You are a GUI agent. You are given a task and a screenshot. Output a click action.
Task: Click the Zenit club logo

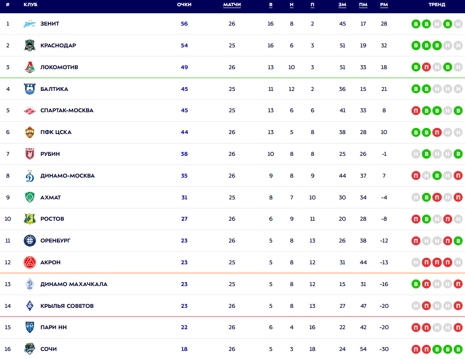(x=30, y=24)
